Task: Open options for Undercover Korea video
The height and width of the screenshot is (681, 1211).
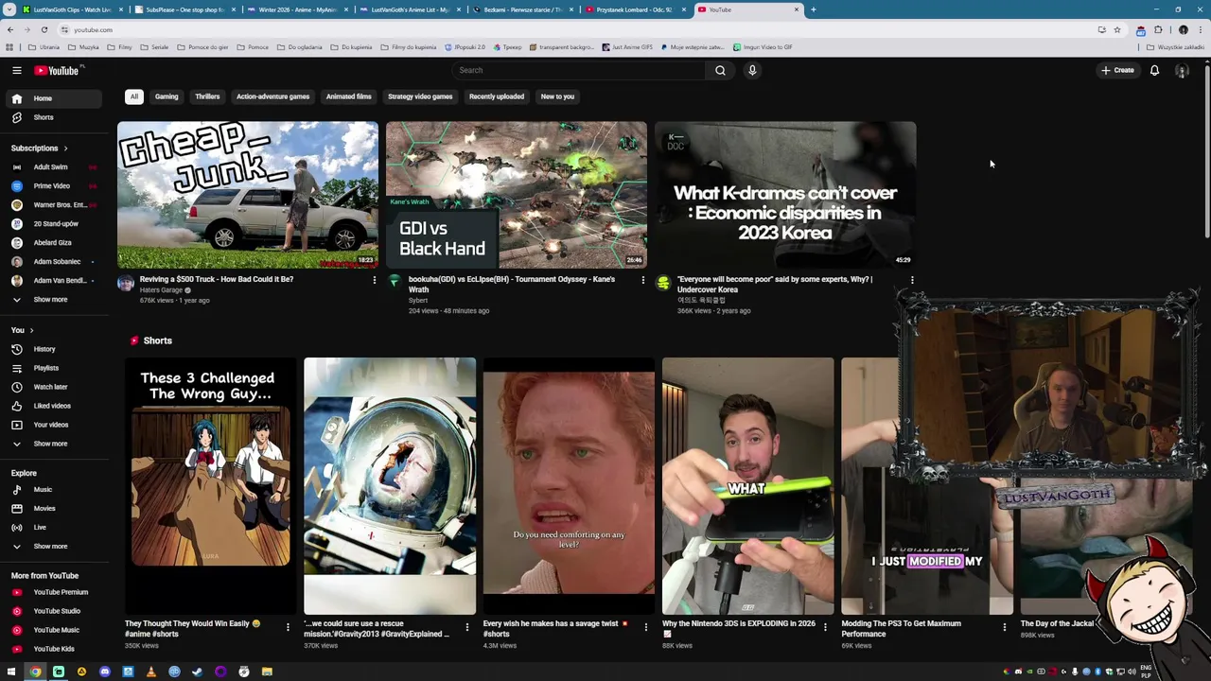Action: [x=912, y=280]
